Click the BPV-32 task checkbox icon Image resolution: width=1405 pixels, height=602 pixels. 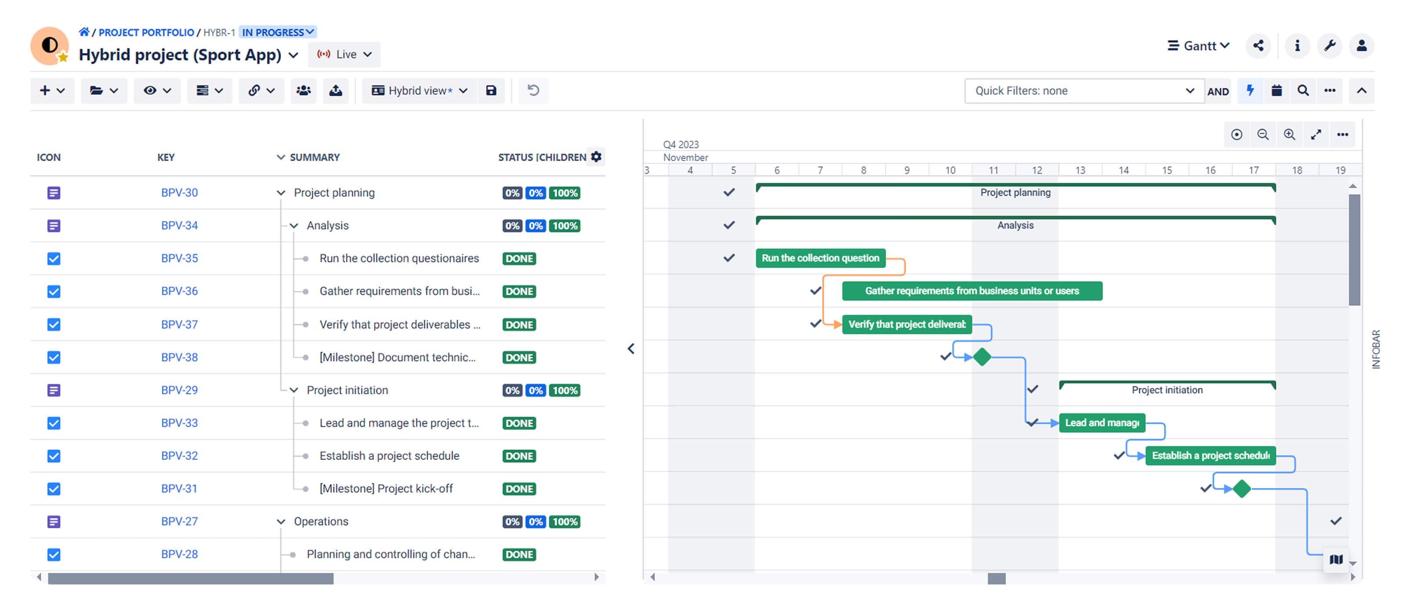[54, 456]
